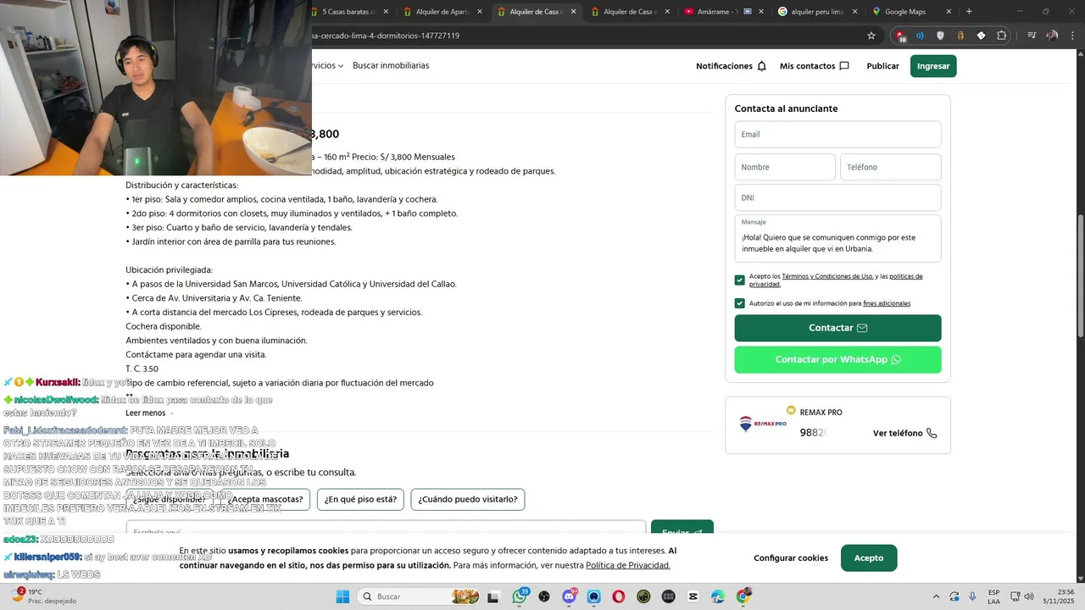Viewport: 1085px width, 610px height.
Task: Bookmark page with star icon
Action: click(x=871, y=36)
